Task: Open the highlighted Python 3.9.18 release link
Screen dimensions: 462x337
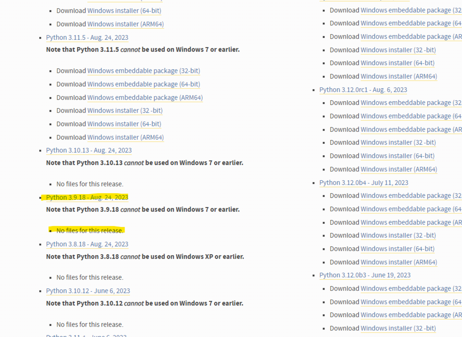Action: 87,197
